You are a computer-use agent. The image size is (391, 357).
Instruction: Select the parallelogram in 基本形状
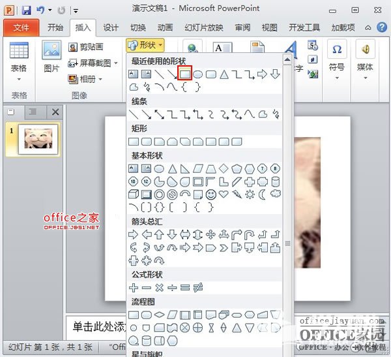[x=198, y=169]
